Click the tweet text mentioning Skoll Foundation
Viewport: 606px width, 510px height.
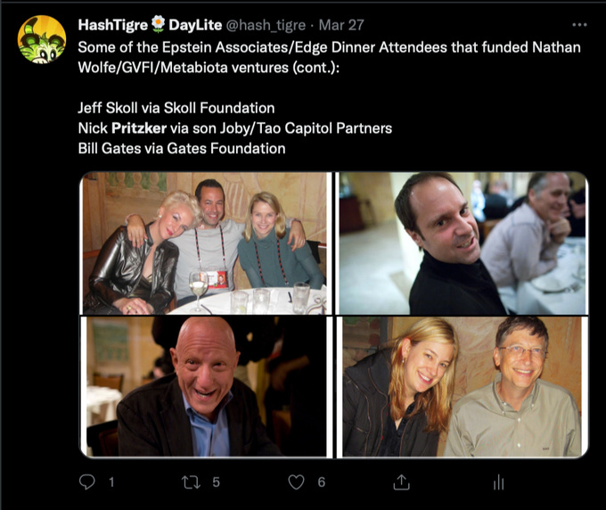pos(176,108)
